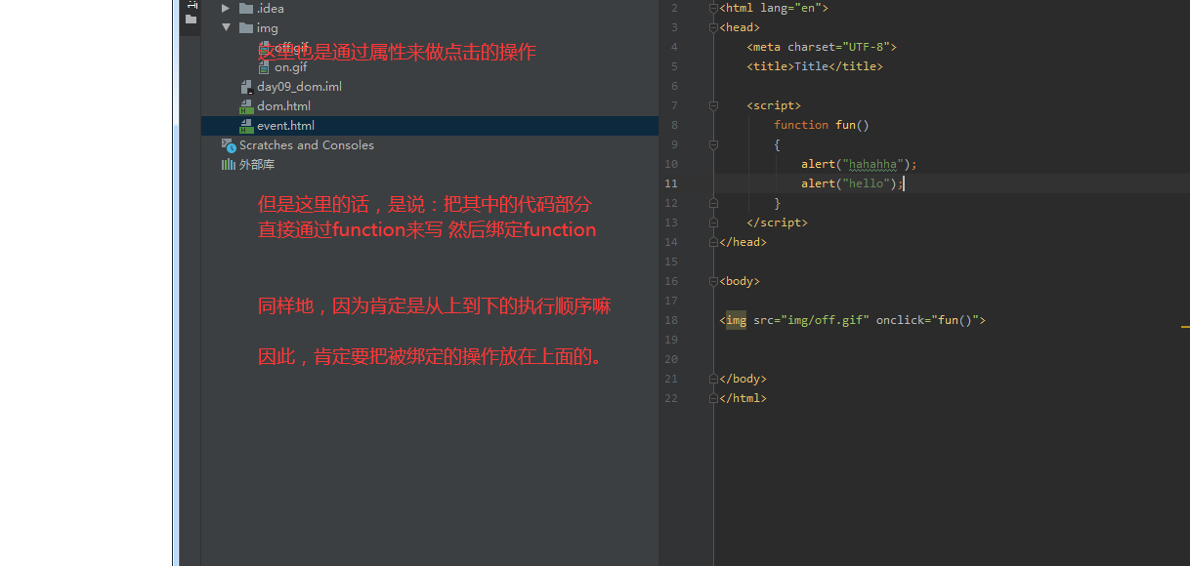Click the folder icon in left tool stripe

pyautogui.click(x=191, y=19)
